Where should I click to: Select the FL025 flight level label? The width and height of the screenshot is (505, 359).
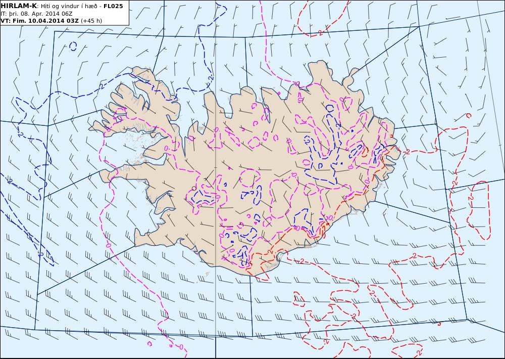[113, 6]
